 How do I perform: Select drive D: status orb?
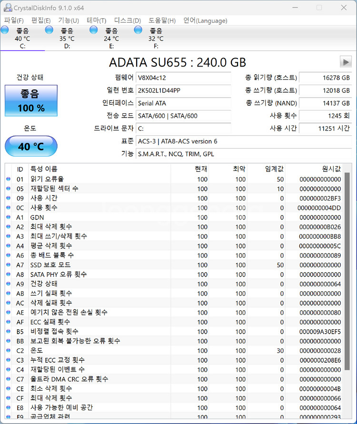(x=49, y=30)
